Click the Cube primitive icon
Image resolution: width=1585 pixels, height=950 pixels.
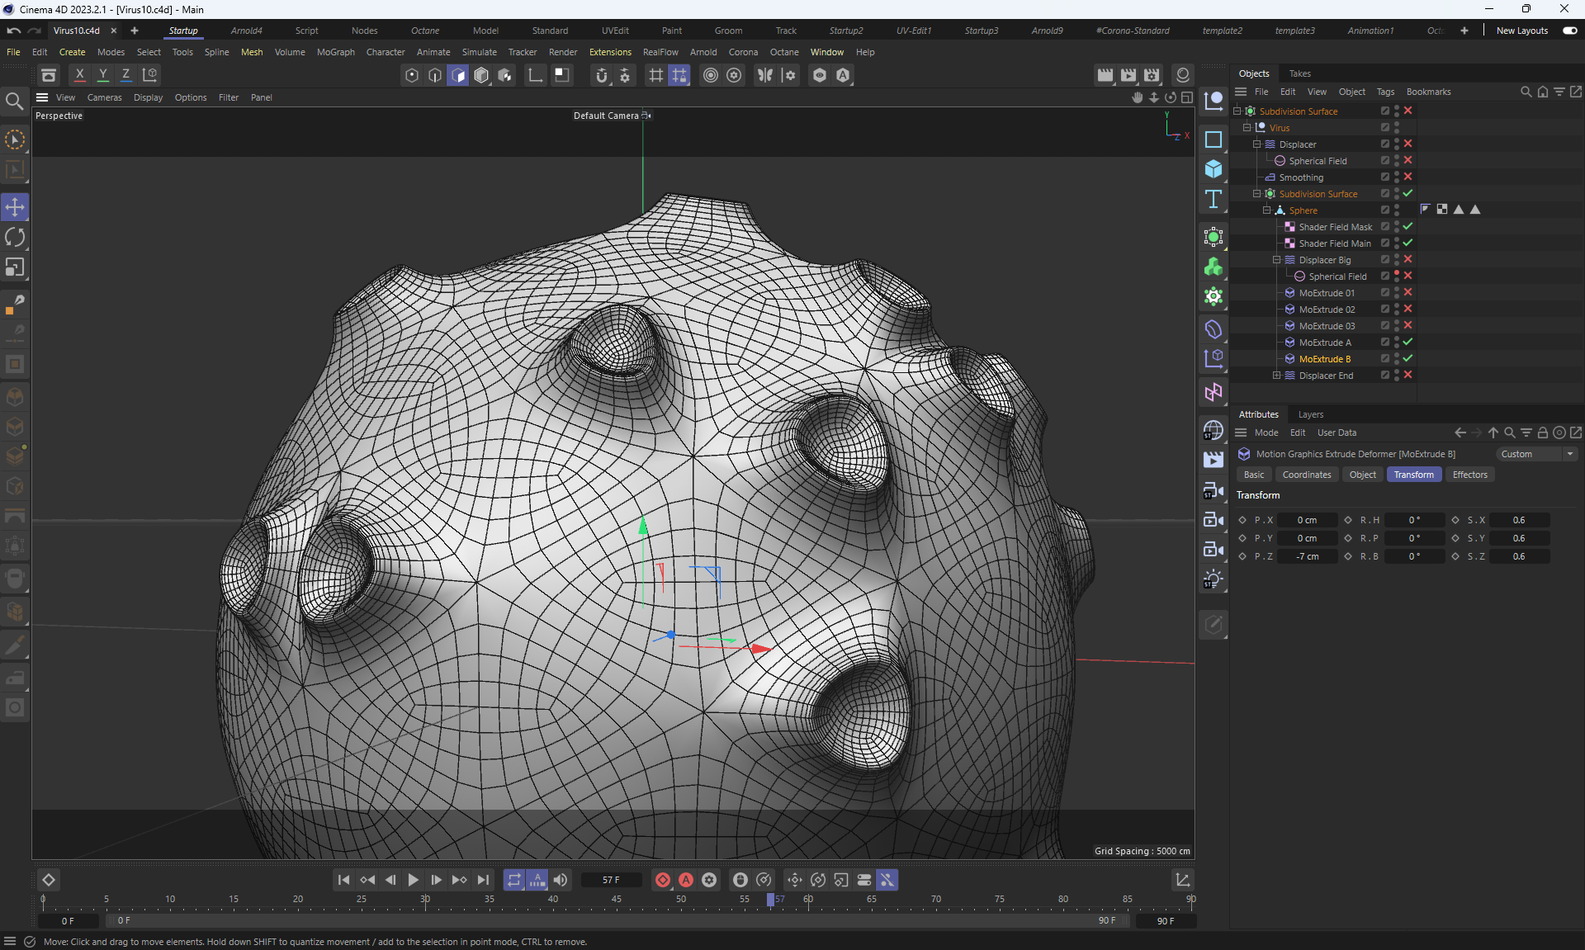(x=1213, y=169)
